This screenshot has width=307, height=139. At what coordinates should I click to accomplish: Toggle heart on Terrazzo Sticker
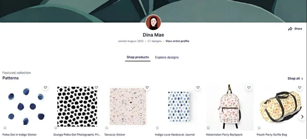[147, 88]
